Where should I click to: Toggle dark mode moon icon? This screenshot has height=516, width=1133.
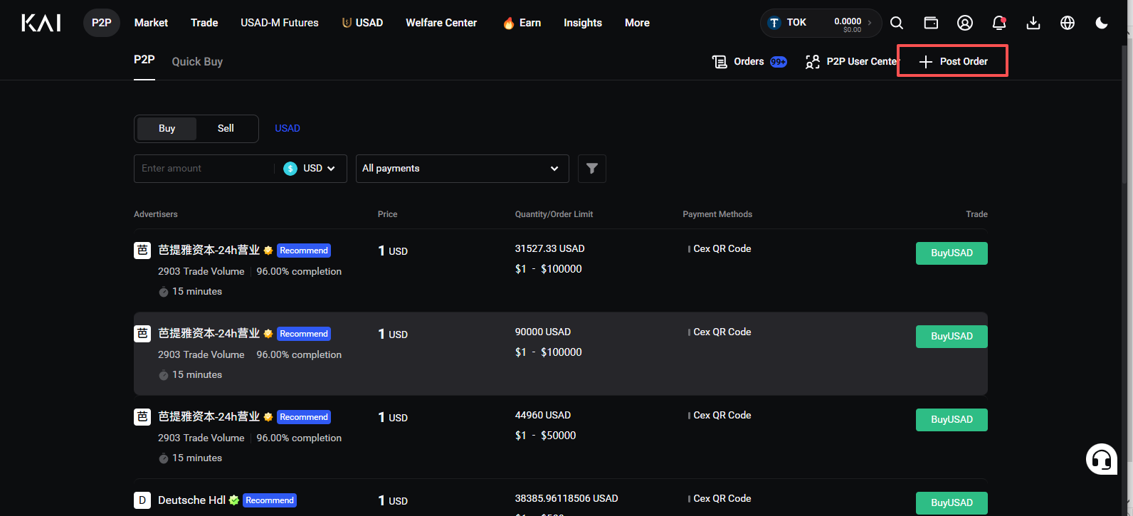(1102, 23)
